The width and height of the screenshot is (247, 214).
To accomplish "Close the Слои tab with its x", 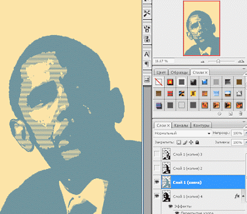I will [169, 126].
